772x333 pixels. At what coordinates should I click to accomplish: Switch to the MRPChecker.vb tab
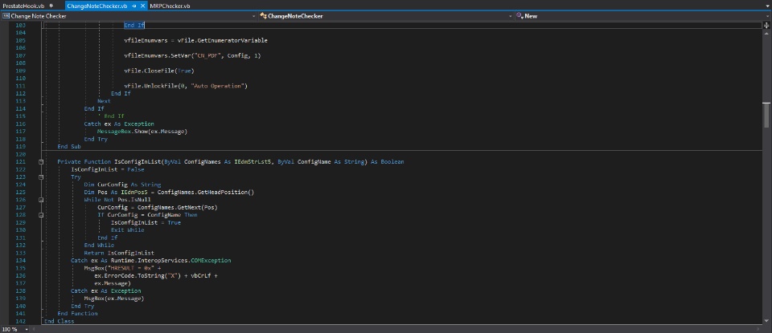[170, 5]
